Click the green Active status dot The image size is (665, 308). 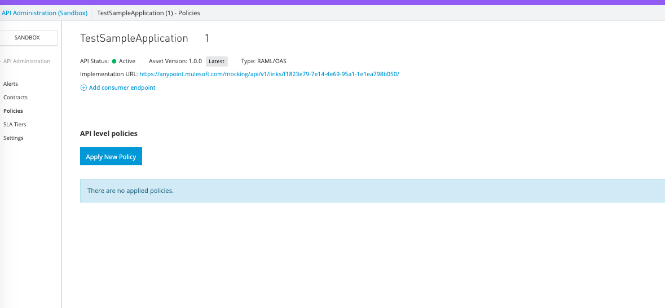click(x=114, y=61)
